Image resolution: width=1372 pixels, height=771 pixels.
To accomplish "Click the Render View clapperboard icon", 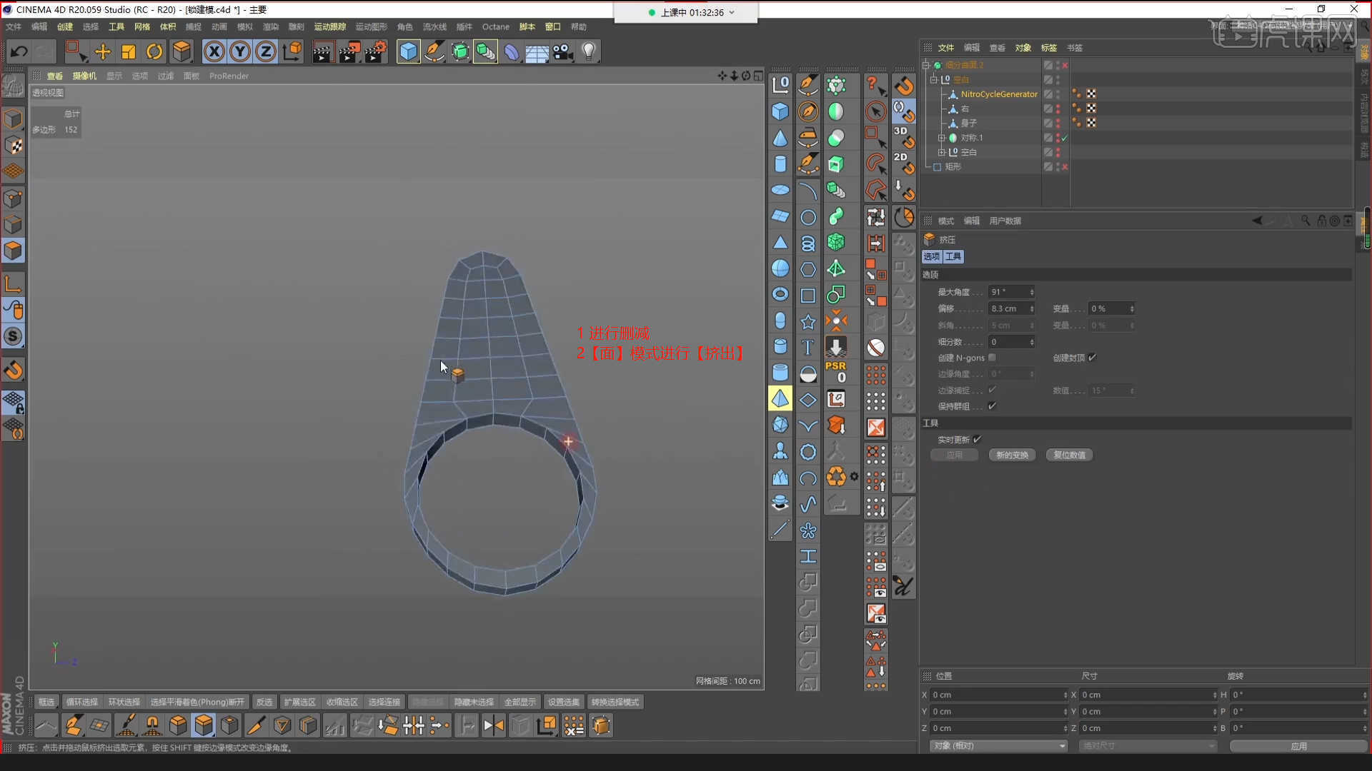I will [322, 51].
